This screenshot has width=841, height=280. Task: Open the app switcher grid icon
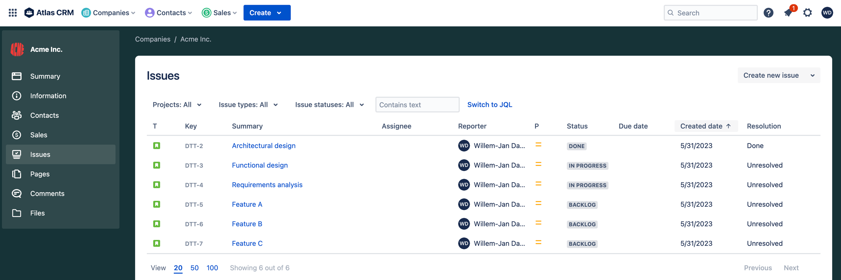[x=13, y=13]
